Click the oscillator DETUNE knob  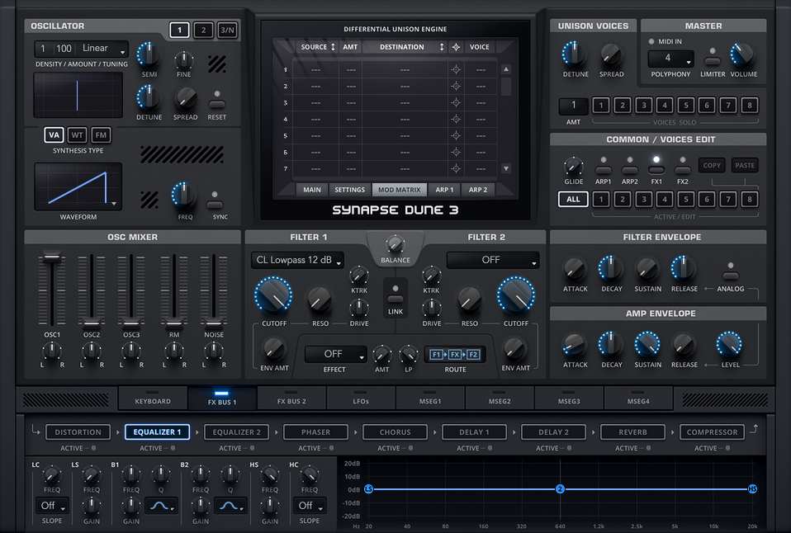[149, 98]
